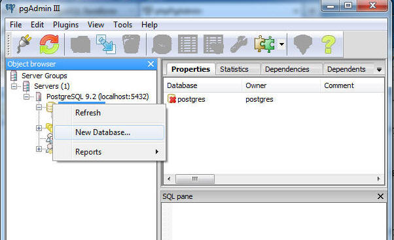Click the postgres owner cell
The height and width of the screenshot is (240, 394).
pos(259,99)
